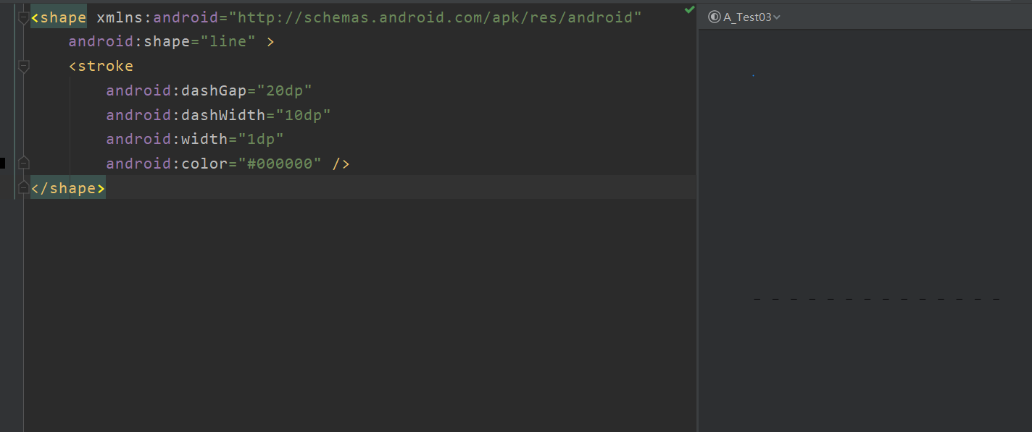
Task: Click the closing </shape> tag
Action: [x=68, y=188]
